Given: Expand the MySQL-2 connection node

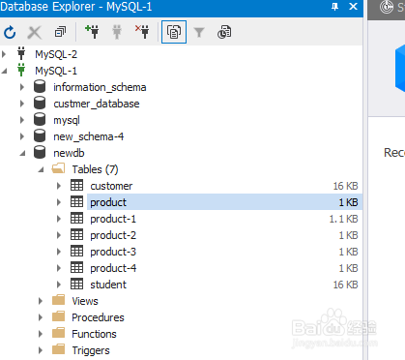Looking at the screenshot, I should pyautogui.click(x=4, y=54).
